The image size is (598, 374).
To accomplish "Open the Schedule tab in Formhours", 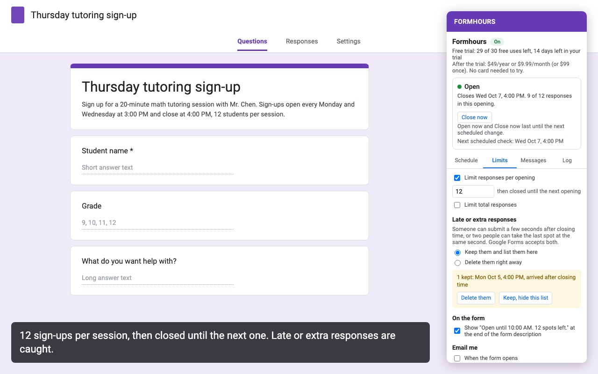I will pos(466,160).
